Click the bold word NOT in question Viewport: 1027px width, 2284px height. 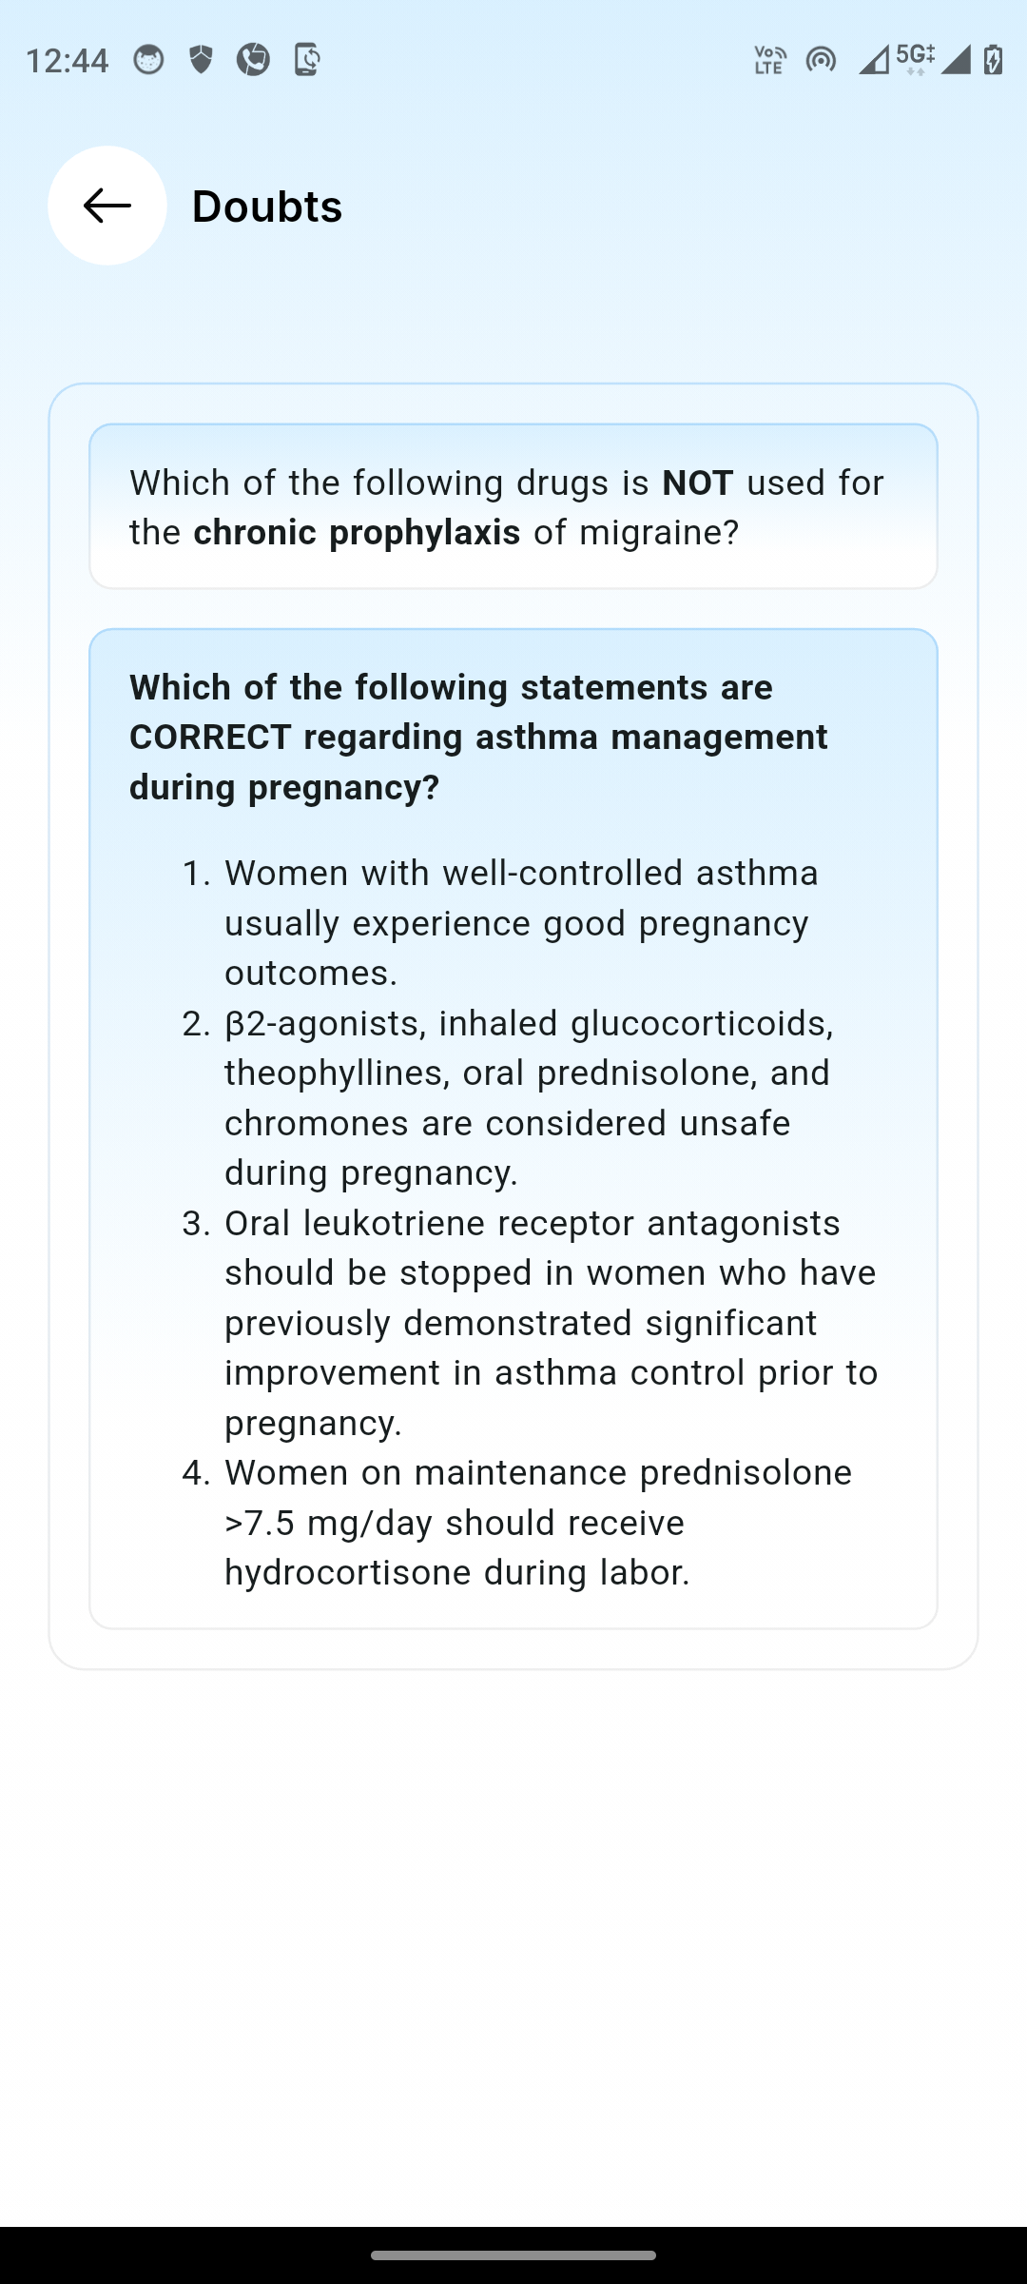pyautogui.click(x=697, y=483)
